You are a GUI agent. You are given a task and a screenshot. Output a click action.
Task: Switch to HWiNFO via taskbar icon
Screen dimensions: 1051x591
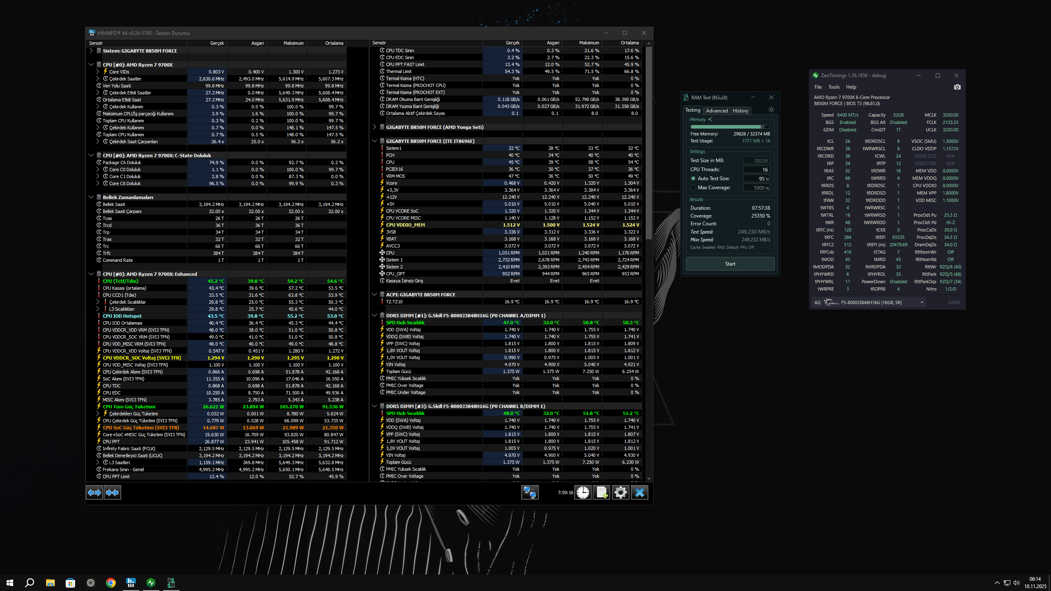click(x=131, y=582)
